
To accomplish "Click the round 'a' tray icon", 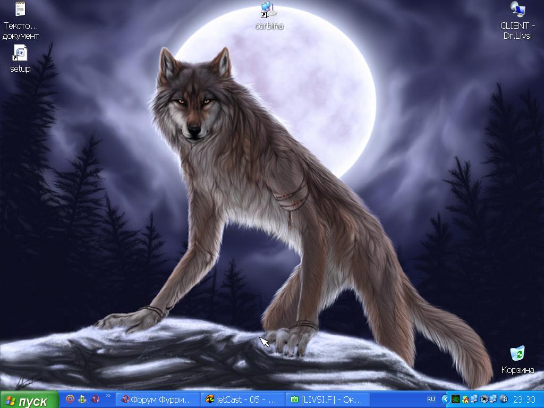I will [x=504, y=399].
